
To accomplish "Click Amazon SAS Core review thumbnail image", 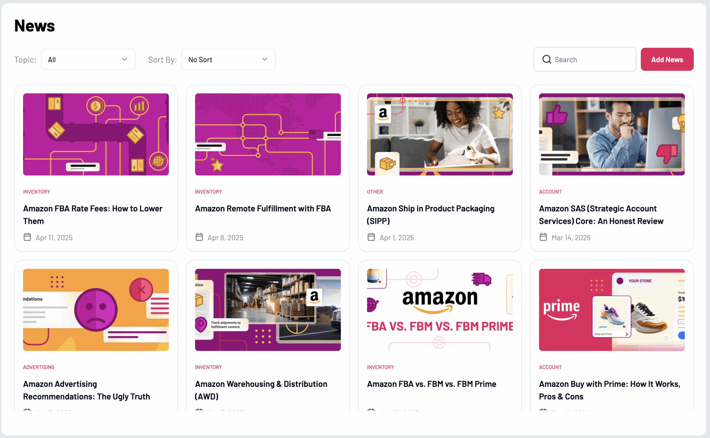I will tap(612, 134).
